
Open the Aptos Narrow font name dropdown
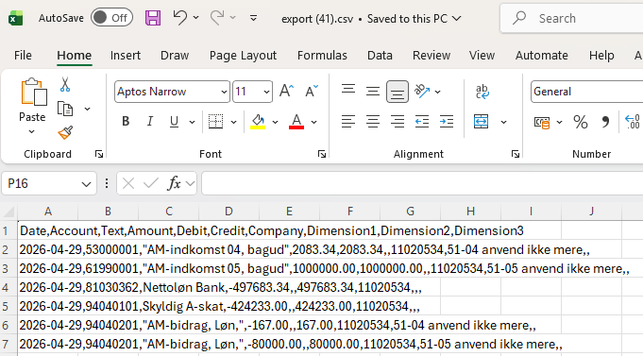click(x=224, y=92)
